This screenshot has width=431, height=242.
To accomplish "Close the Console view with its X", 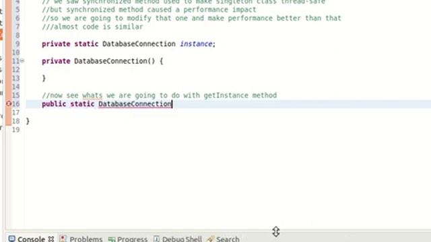I will click(x=51, y=239).
